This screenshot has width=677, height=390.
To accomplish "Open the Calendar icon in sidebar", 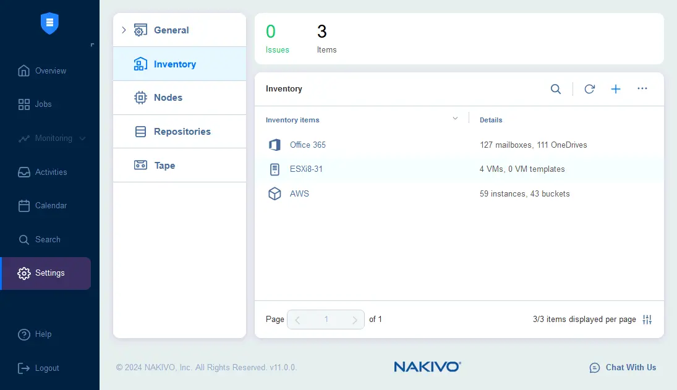I will coord(23,206).
